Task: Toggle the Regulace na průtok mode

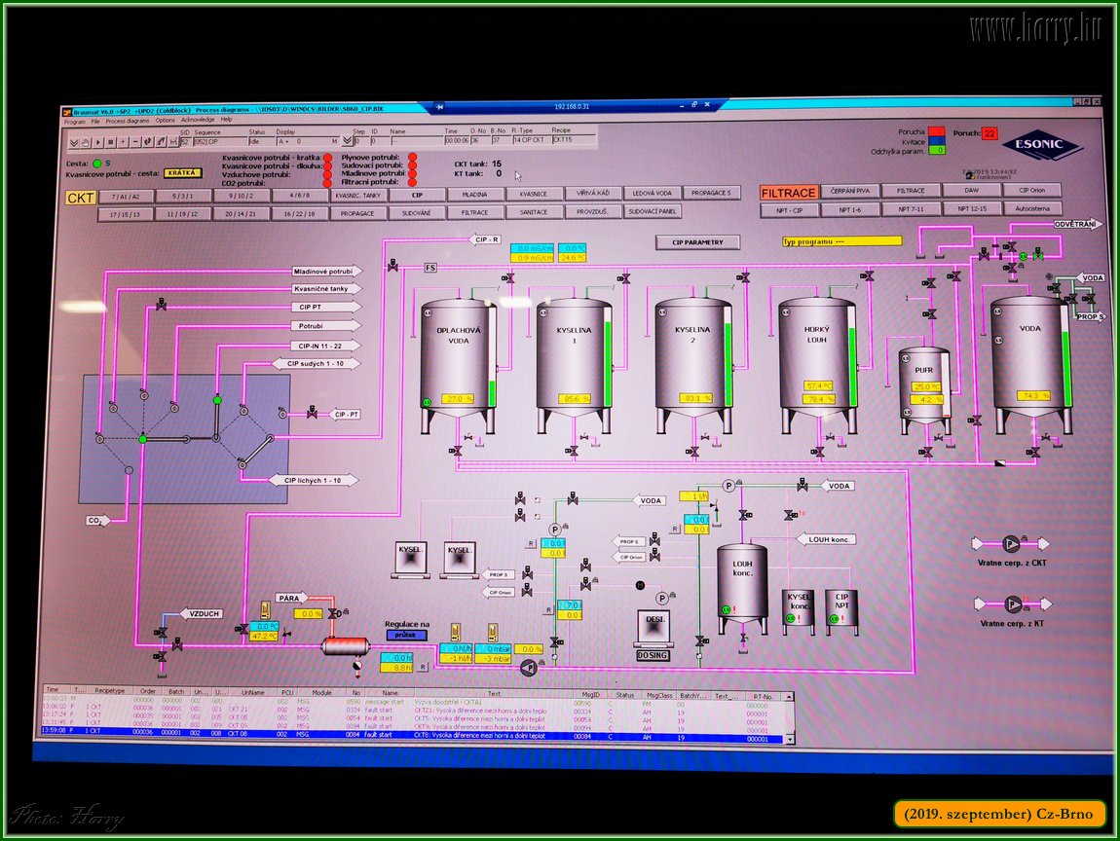Action: click(406, 636)
